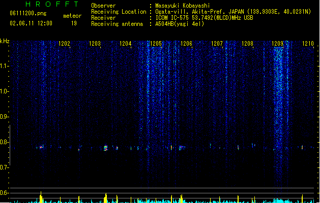Click the 'Receiving Location' label
The height and width of the screenshot is (203, 320).
coord(119,12)
